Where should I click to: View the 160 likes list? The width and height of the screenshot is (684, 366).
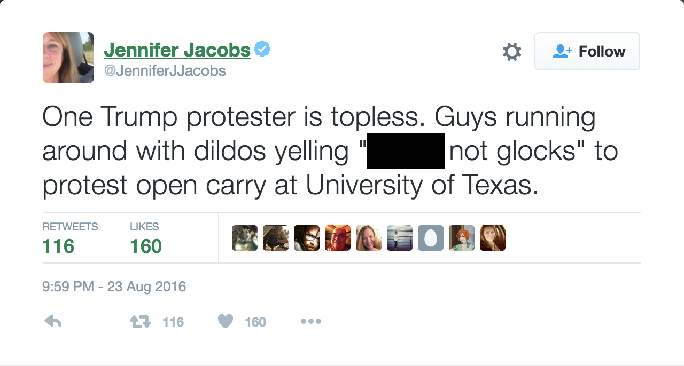145,246
